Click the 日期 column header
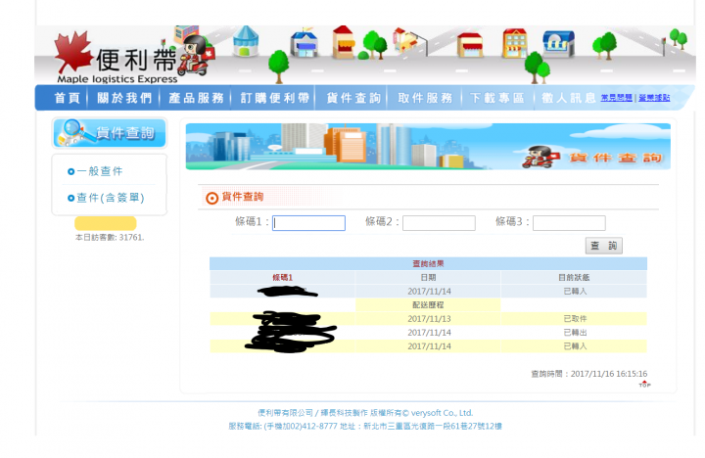This screenshot has height=458, width=705. pos(428,278)
